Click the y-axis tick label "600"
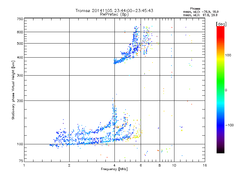The width and height of the screenshot is (241, 180). coord(20,32)
